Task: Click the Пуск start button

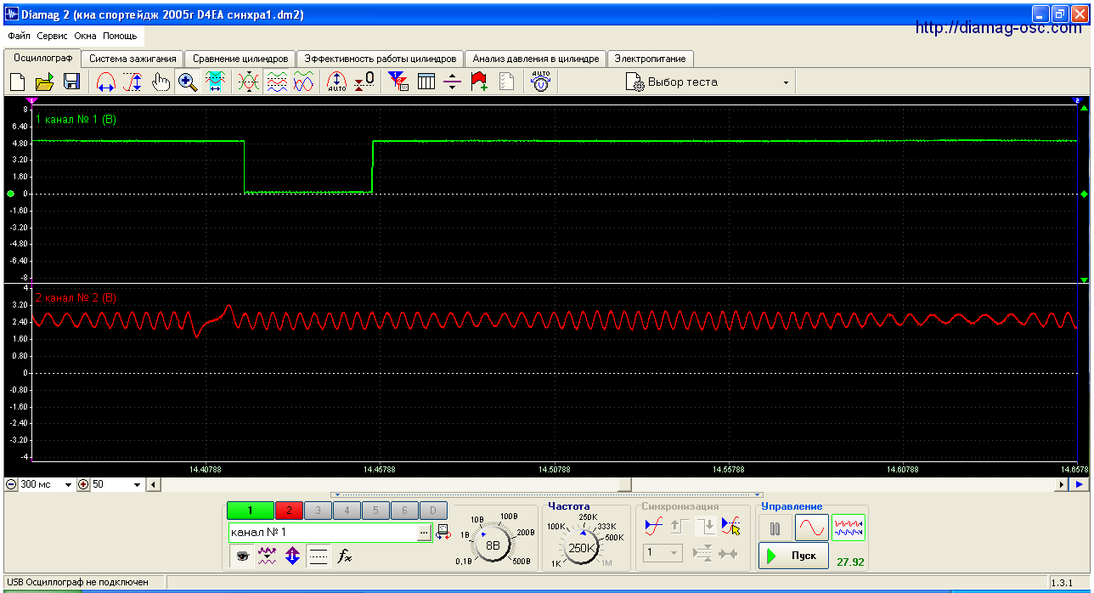Action: point(793,556)
